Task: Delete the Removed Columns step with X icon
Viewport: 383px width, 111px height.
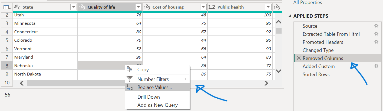Action: coord(299,58)
